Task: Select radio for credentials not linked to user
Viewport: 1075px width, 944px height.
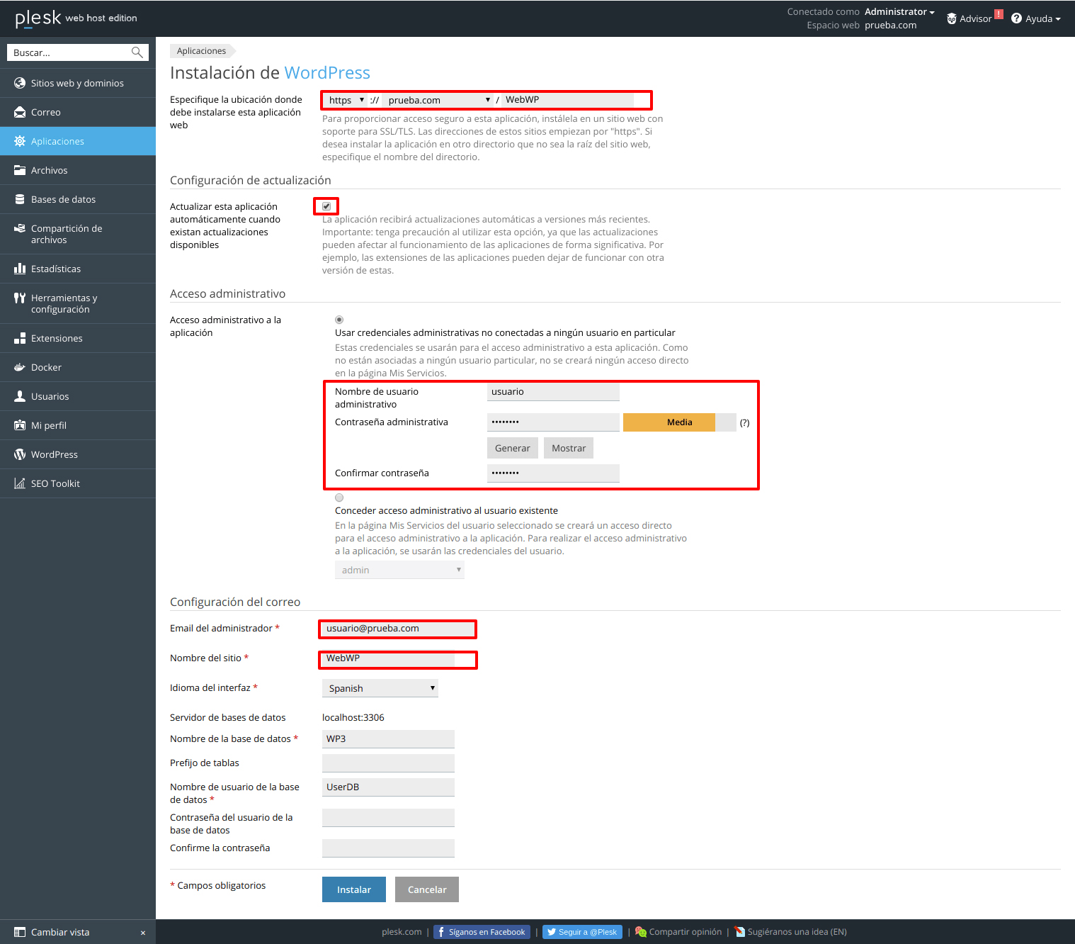Action: (339, 320)
